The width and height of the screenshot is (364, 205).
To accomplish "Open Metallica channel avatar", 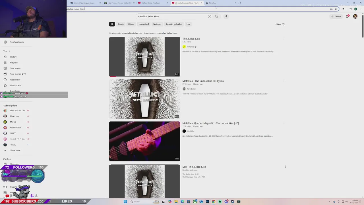I will pyautogui.click(x=184, y=47).
